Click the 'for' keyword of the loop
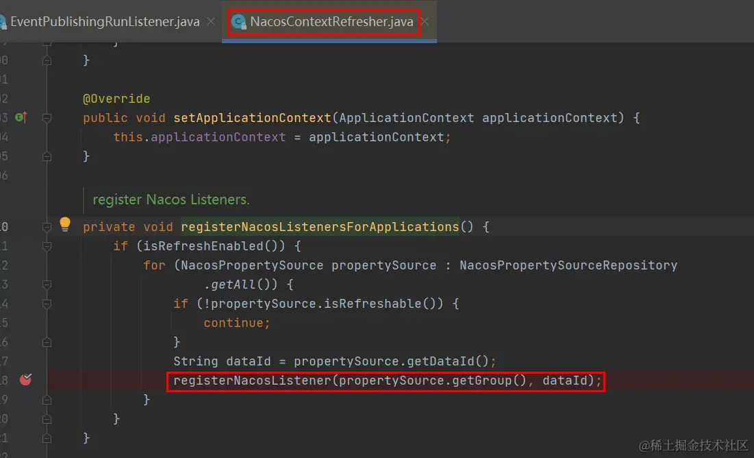Viewport: 754px width, 458px height. pos(154,265)
